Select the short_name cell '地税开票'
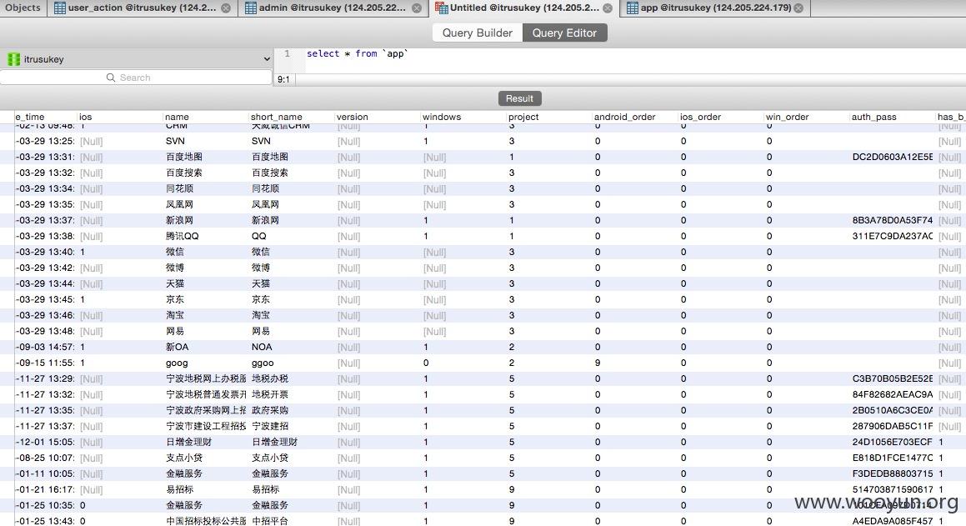The height and width of the screenshot is (526, 966). click(270, 395)
